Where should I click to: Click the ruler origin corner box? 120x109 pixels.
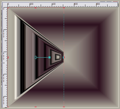(x=5, y=5)
